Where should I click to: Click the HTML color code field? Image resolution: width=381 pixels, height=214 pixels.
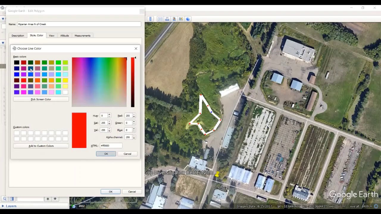111,146
